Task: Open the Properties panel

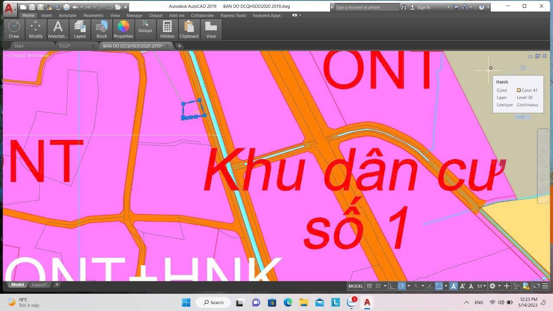Action: 123,29
